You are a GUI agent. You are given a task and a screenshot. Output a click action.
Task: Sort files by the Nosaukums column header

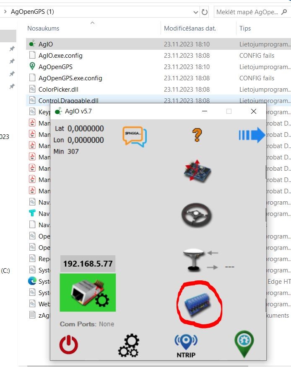tap(44, 28)
